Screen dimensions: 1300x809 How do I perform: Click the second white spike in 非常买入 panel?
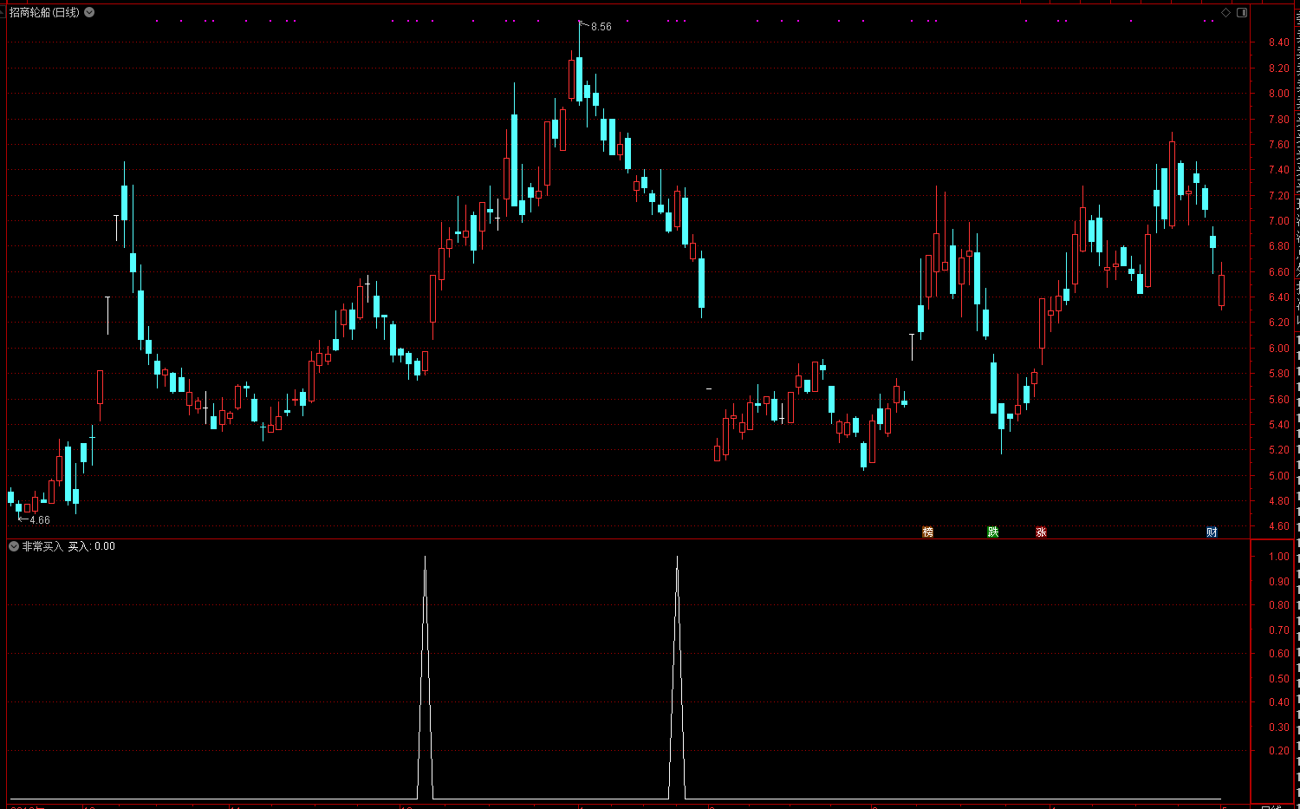coord(677,676)
